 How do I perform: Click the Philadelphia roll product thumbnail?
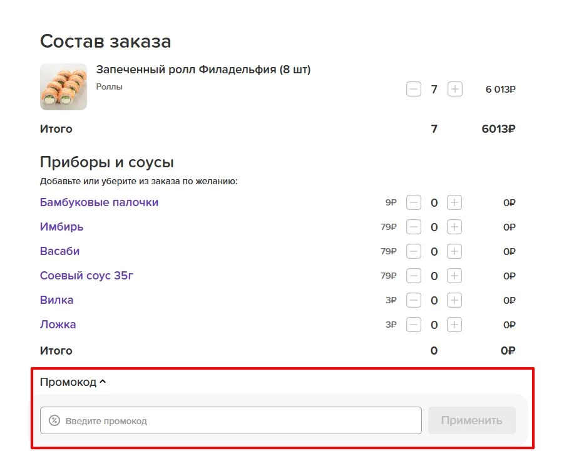click(63, 86)
